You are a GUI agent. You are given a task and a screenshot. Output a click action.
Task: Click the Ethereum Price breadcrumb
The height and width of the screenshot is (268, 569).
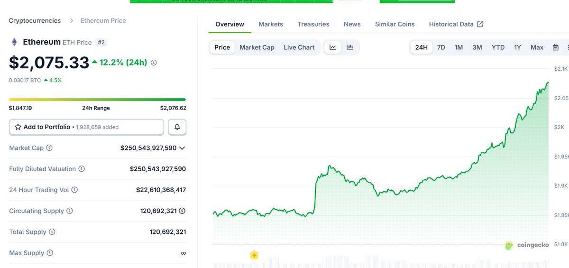[x=103, y=21]
